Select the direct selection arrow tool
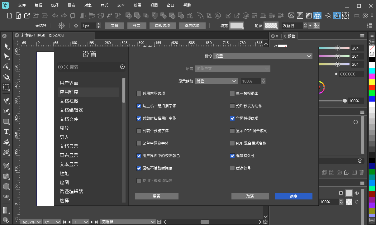The image size is (376, 225). point(6,57)
